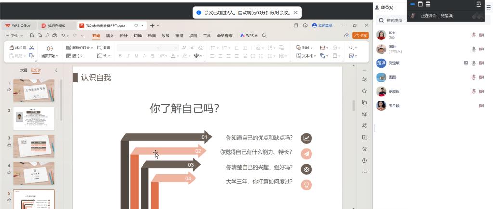Click the Format Painter (格式刷) tool
493x209 pixels.
[x=18, y=48]
